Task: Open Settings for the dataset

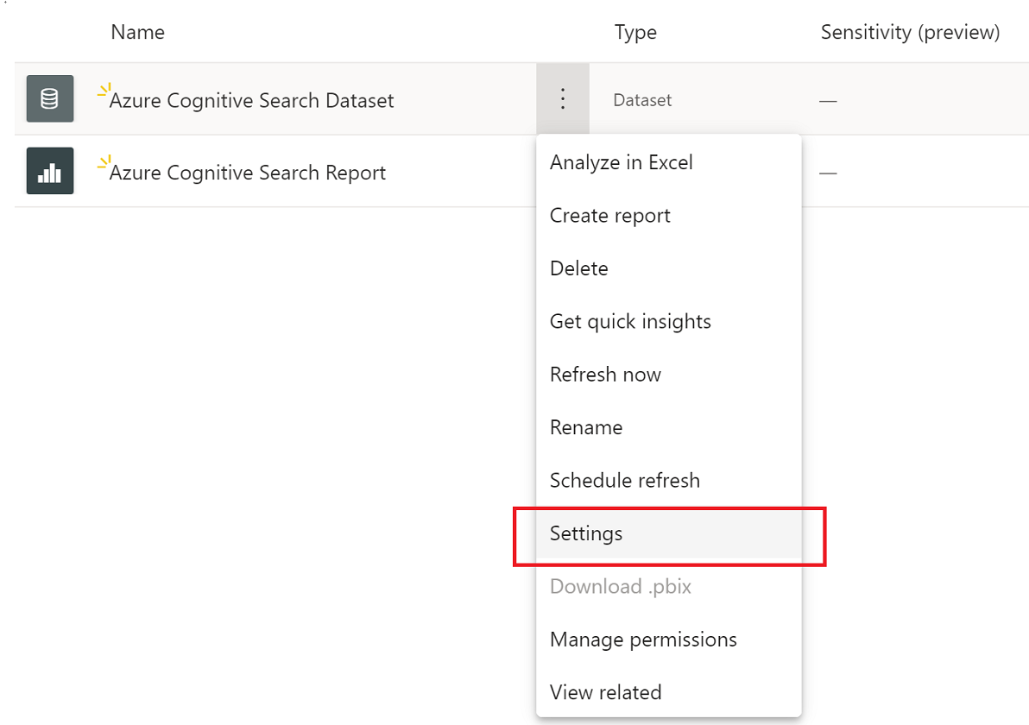Action: pos(586,533)
